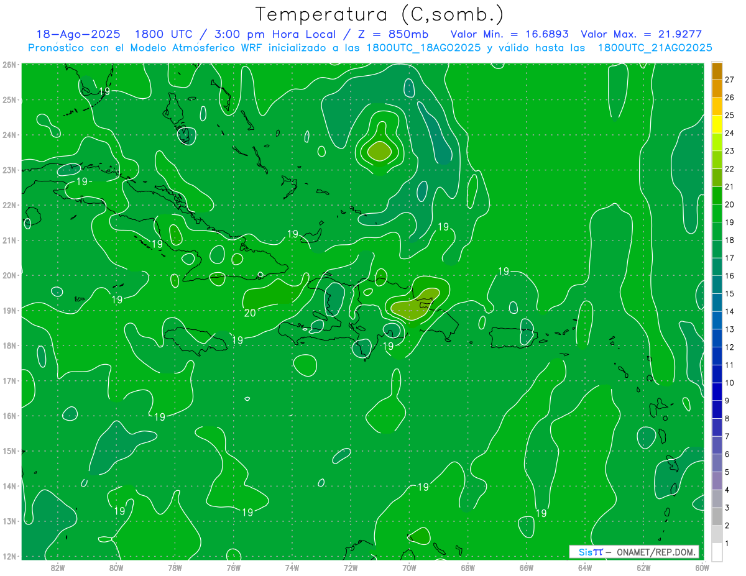The image size is (746, 576).
Task: Click the "12N" latitude label
Action: coord(9,556)
